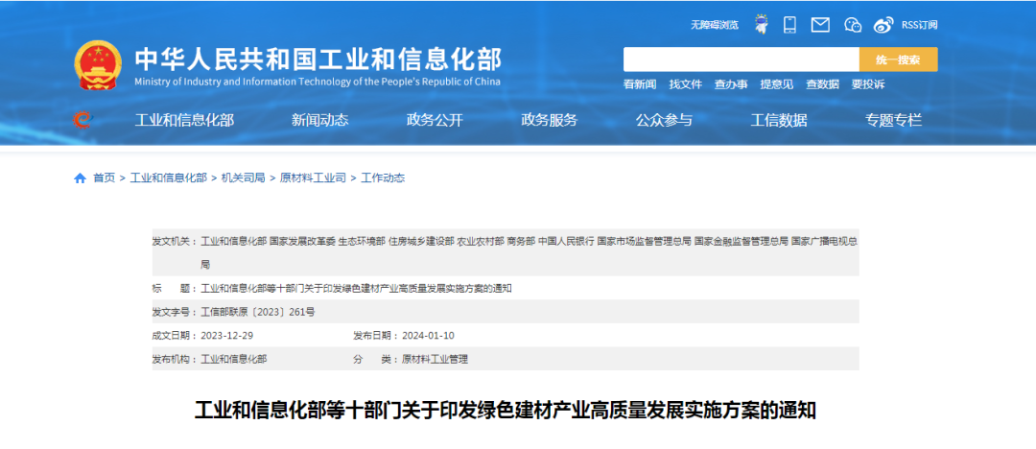Click the 标题 field document title text
Screen dimensions: 1036x449
[356, 289]
